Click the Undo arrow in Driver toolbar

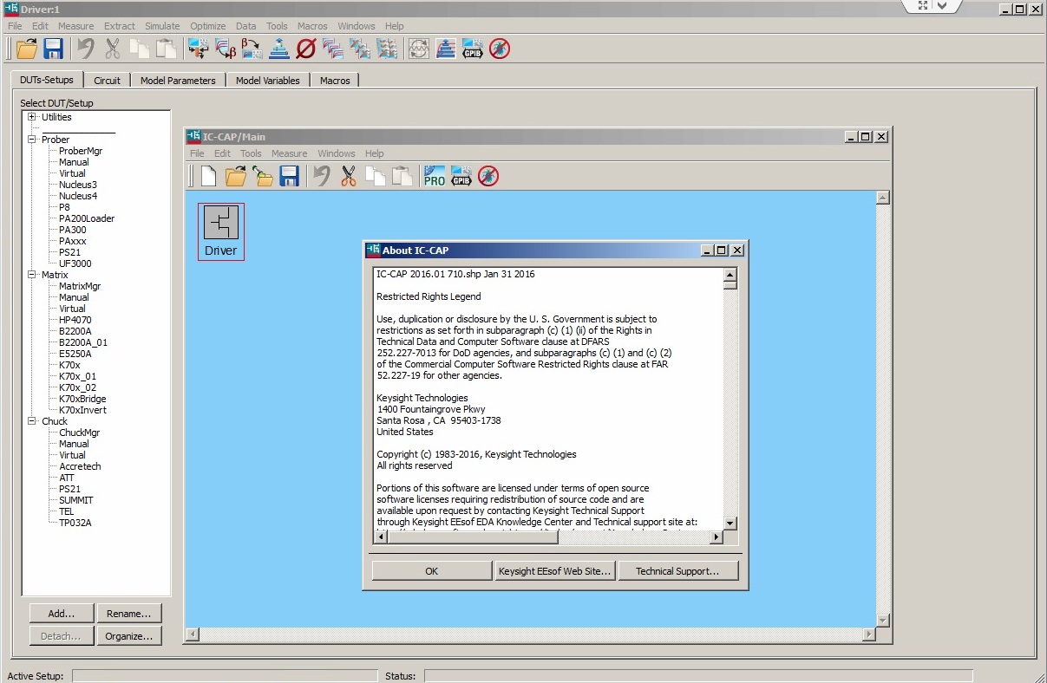(x=85, y=49)
